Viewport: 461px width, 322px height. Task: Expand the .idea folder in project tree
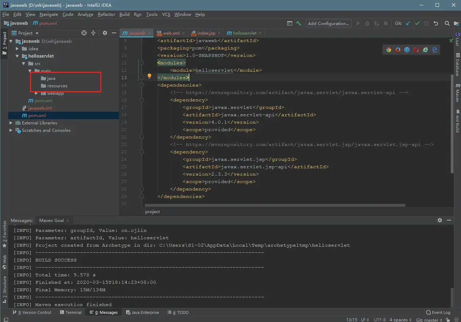pyautogui.click(x=17, y=49)
